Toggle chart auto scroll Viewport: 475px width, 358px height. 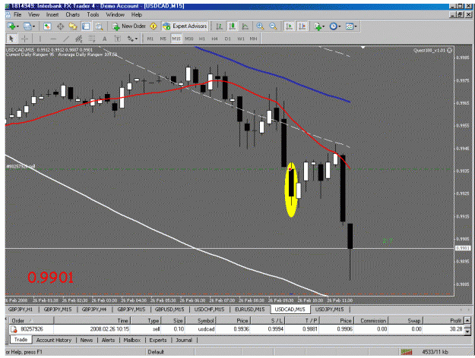click(x=289, y=27)
